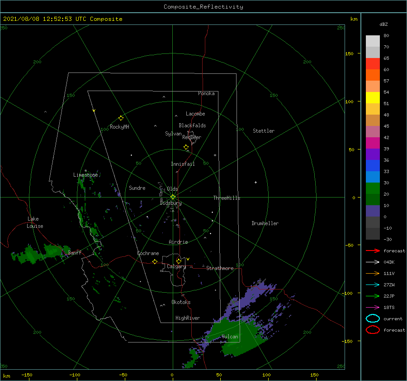
Task: Click the white plus marker east of ThreeHills
Action: [x=256, y=182]
